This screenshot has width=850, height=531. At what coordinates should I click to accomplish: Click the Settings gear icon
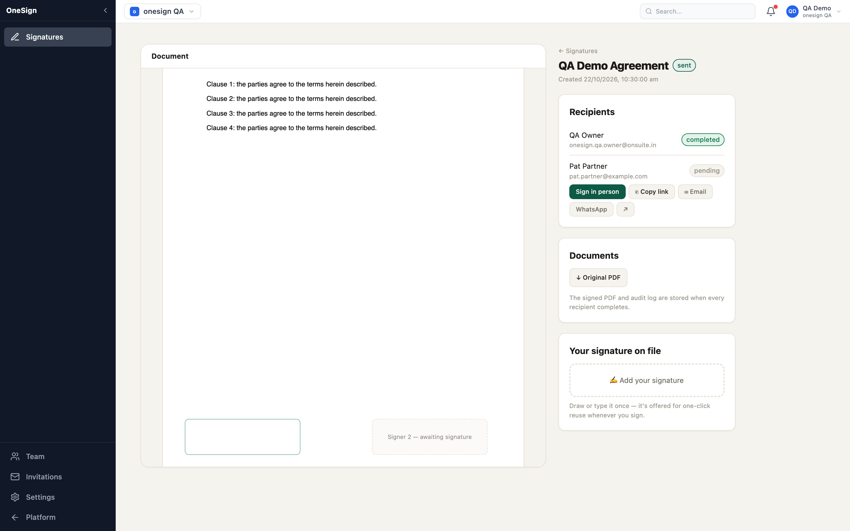click(15, 497)
